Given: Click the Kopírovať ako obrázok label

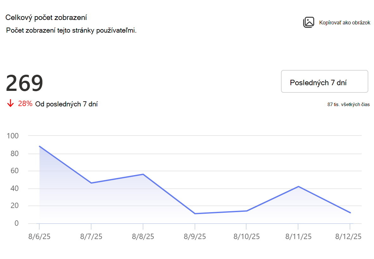Looking at the screenshot, I should (345, 23).
